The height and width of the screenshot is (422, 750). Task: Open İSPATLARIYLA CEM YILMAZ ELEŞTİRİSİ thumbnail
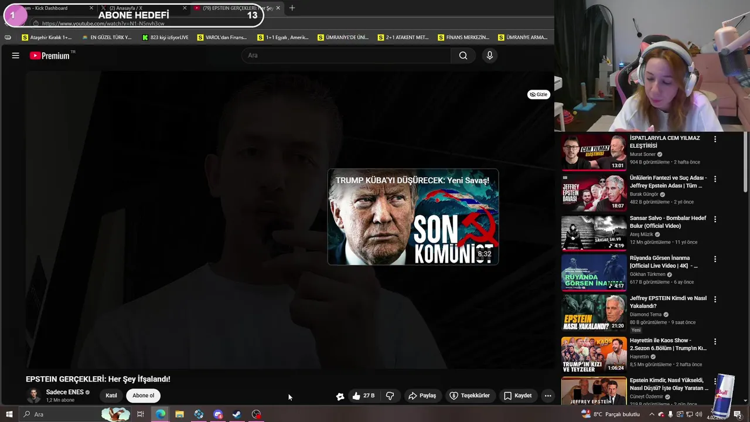coord(594,152)
